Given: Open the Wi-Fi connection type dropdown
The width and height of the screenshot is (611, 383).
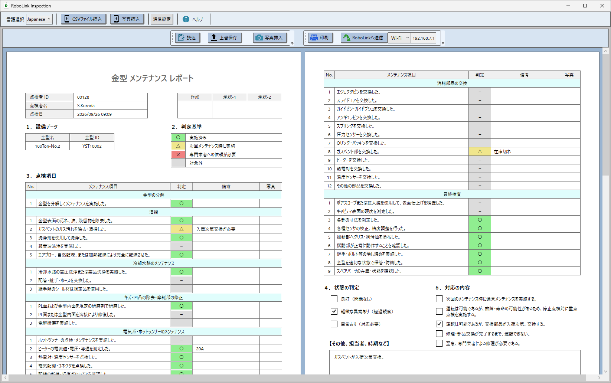Looking at the screenshot, I should pyautogui.click(x=399, y=38).
